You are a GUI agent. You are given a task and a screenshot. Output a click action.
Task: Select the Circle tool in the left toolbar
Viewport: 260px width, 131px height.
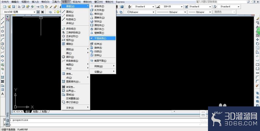point(2,44)
